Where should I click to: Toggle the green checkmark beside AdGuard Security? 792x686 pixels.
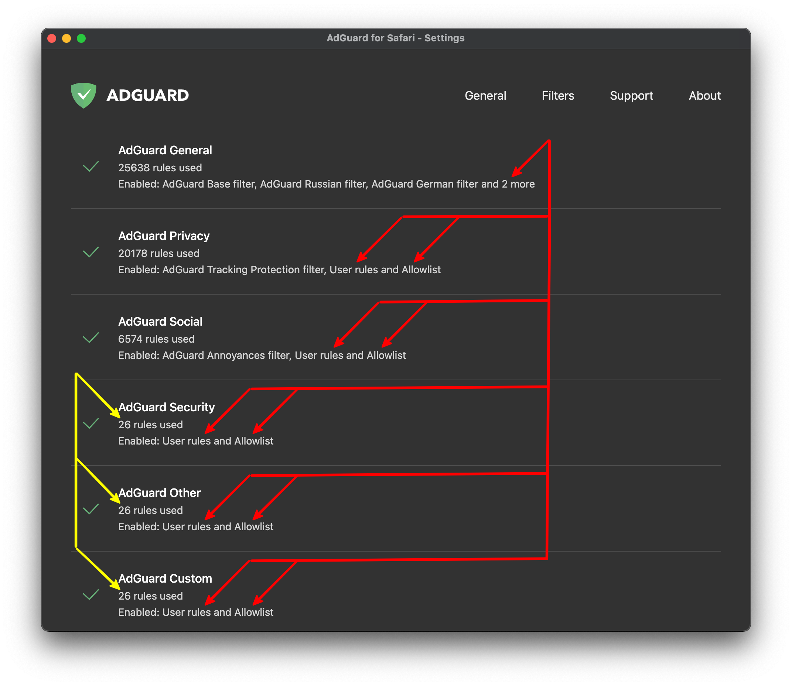coord(92,424)
